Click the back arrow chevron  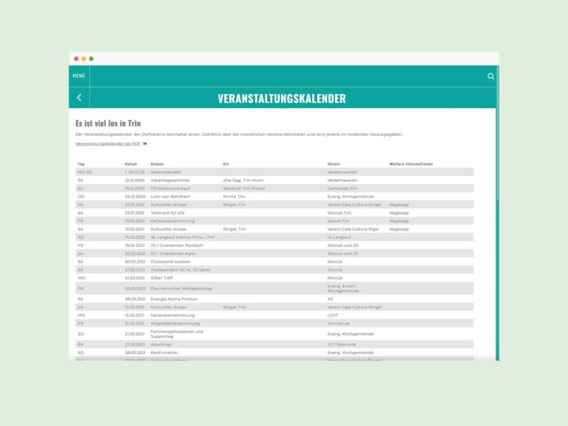[x=79, y=98]
